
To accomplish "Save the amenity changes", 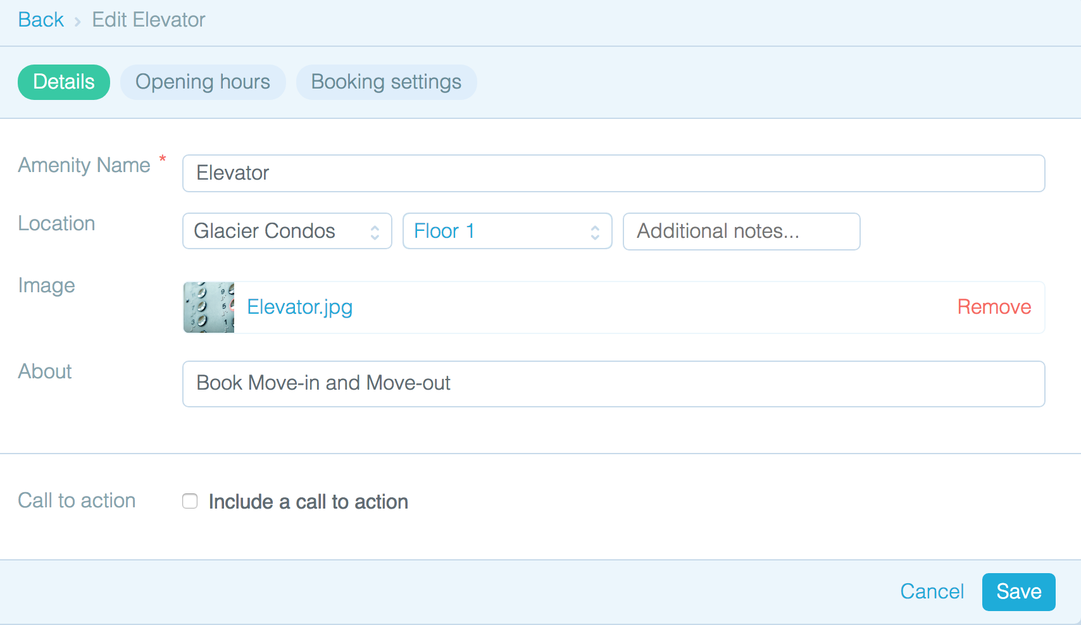I will pyautogui.click(x=1018, y=592).
